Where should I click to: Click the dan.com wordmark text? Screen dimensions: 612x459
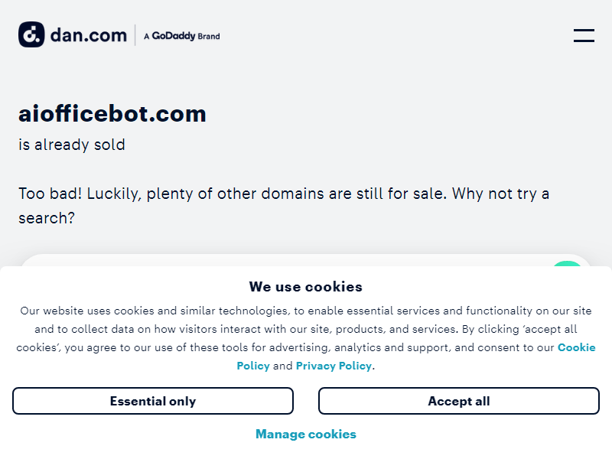tap(88, 35)
